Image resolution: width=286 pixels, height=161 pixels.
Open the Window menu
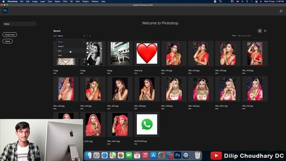(x=95, y=1)
